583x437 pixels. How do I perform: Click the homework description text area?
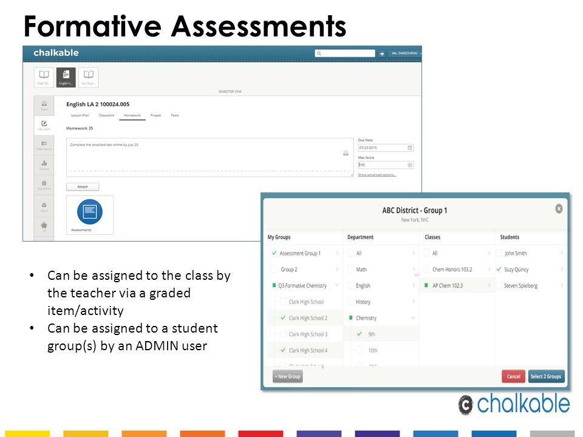210,157
